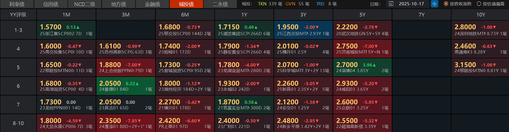Switch to the 信用债 tab

[51, 4]
